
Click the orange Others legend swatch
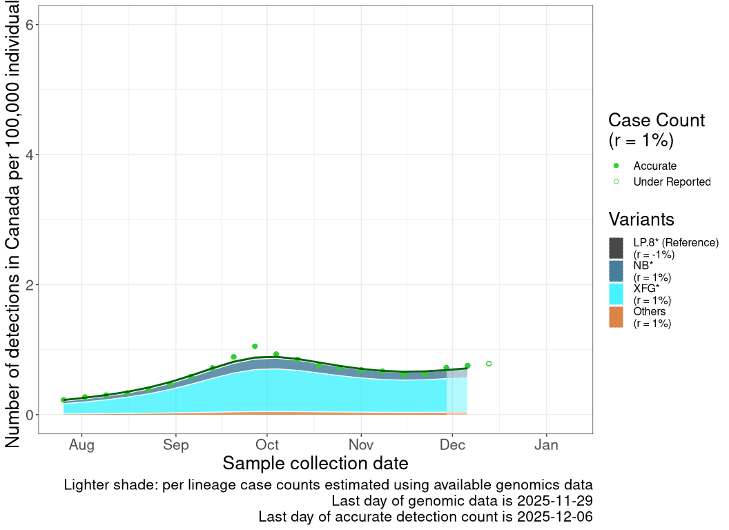pos(616,317)
